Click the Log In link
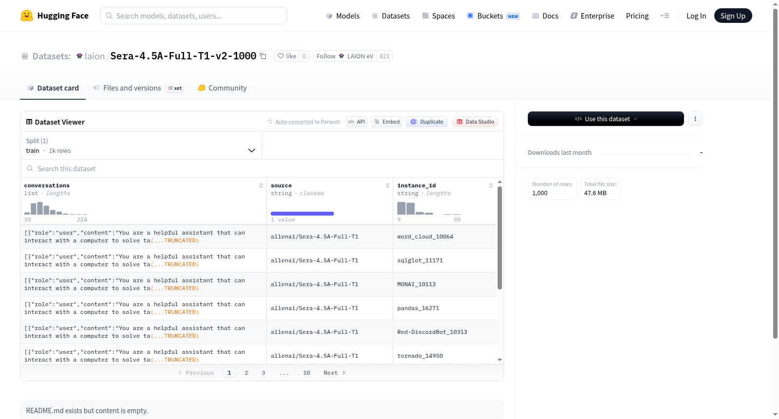 point(696,16)
